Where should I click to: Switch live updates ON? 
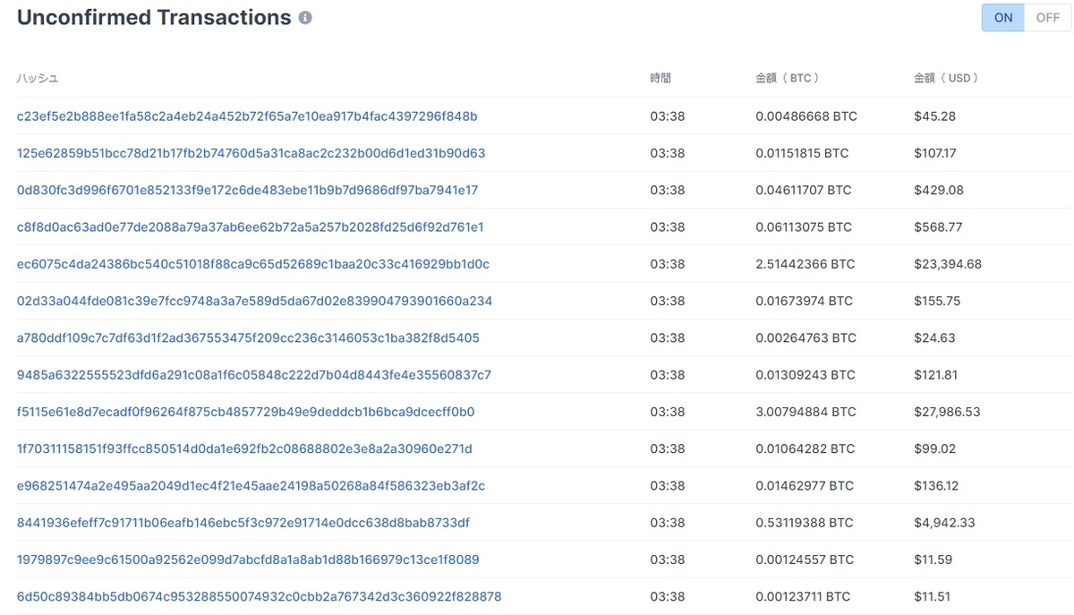(1003, 18)
